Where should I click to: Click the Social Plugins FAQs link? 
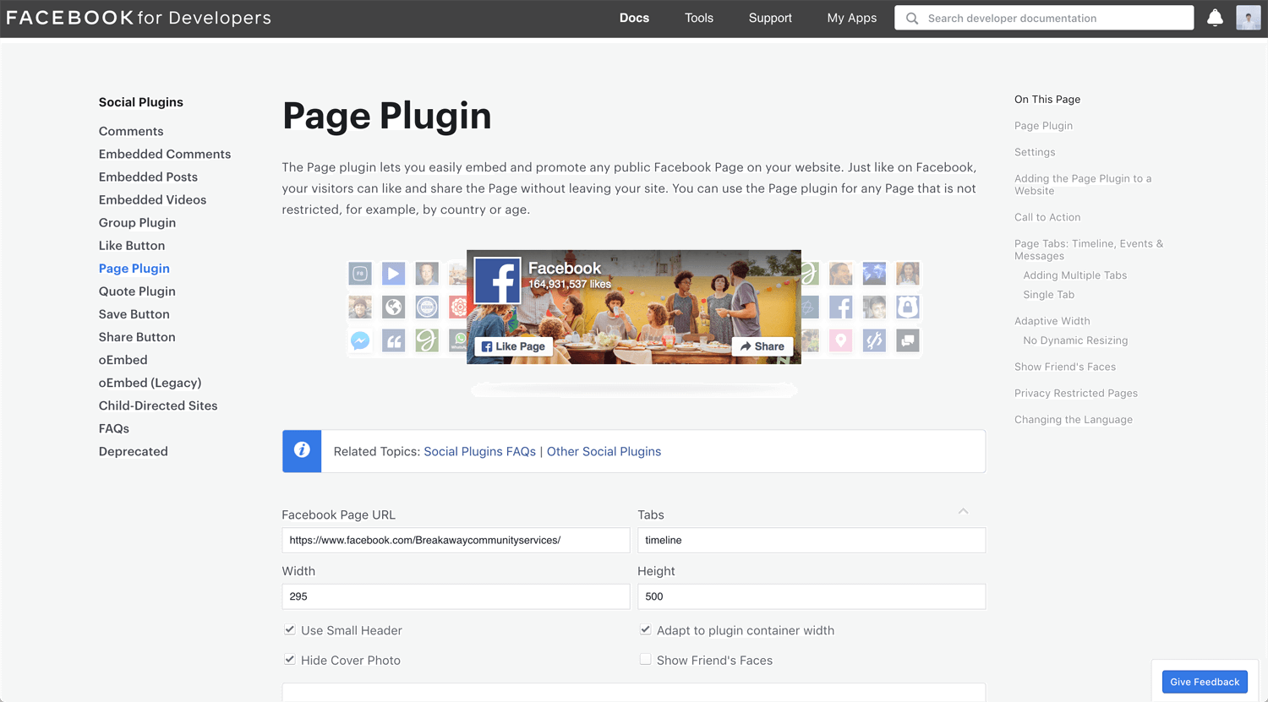click(x=480, y=451)
